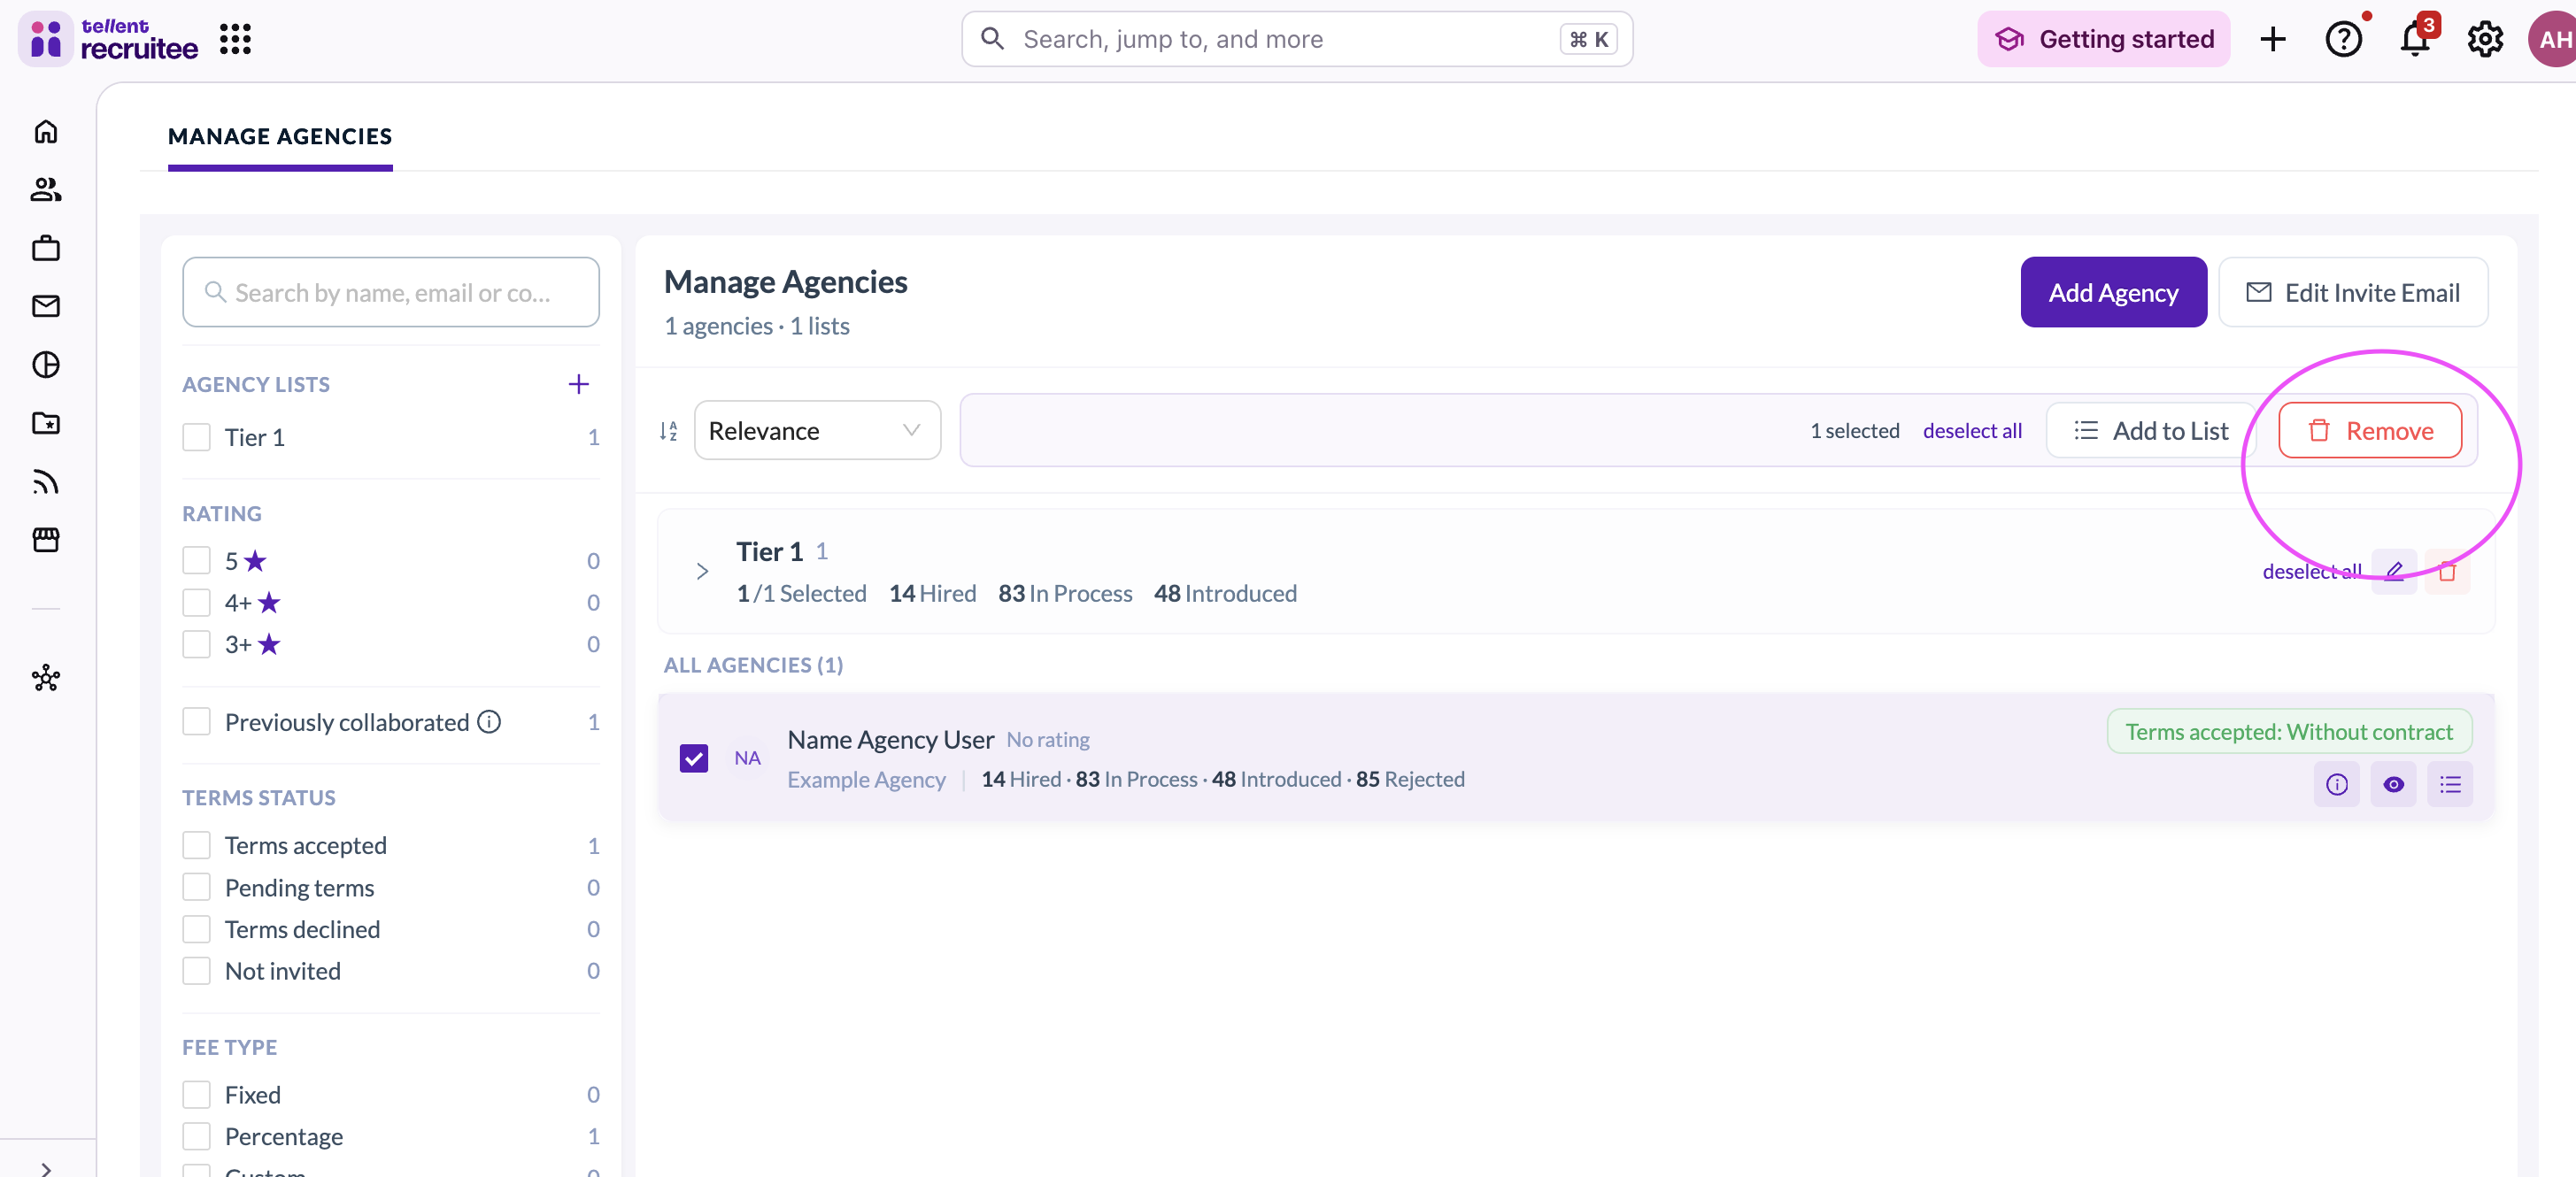Viewport: 2576px width, 1177px height.
Task: Check the 4+ star rating filter
Action: pyautogui.click(x=196, y=602)
